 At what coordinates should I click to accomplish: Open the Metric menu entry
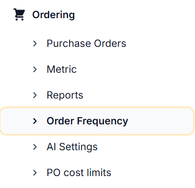62,69
